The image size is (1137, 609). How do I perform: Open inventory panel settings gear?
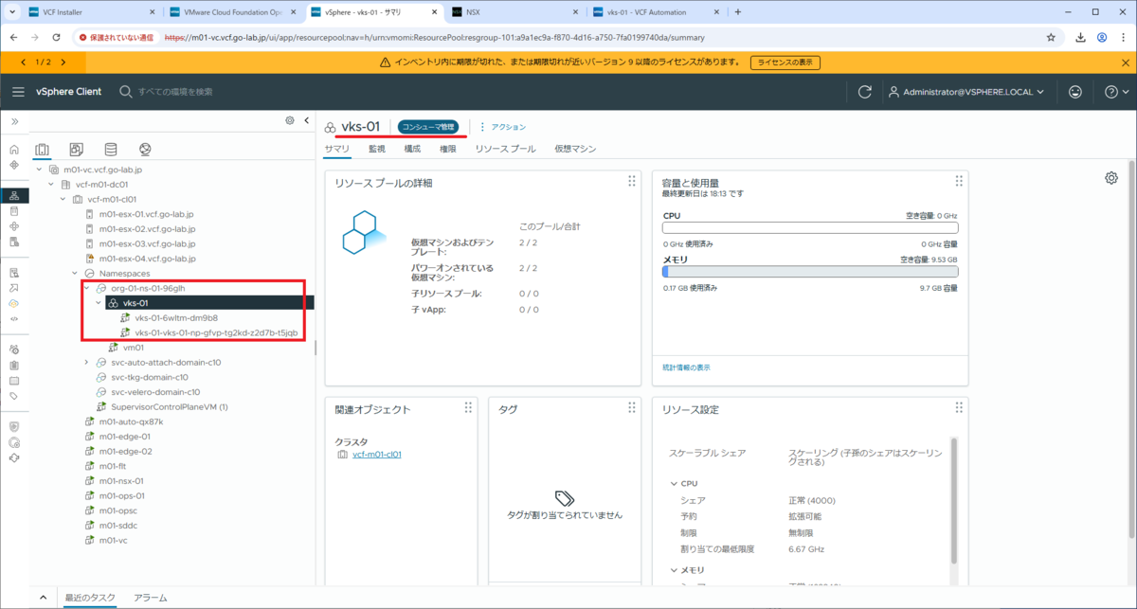point(290,121)
